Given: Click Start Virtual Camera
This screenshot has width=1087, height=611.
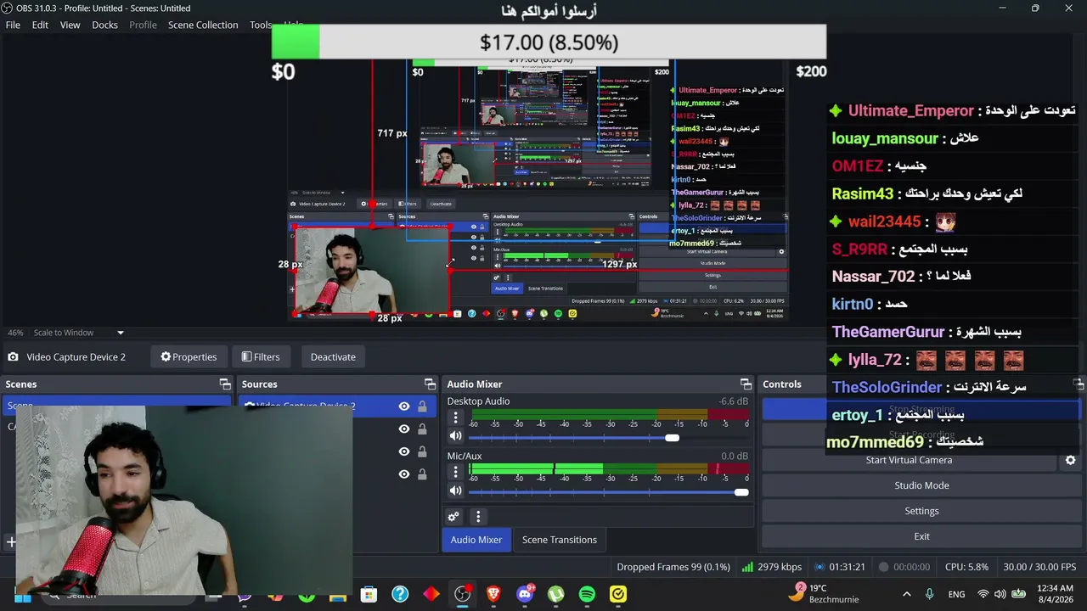Looking at the screenshot, I should point(909,460).
